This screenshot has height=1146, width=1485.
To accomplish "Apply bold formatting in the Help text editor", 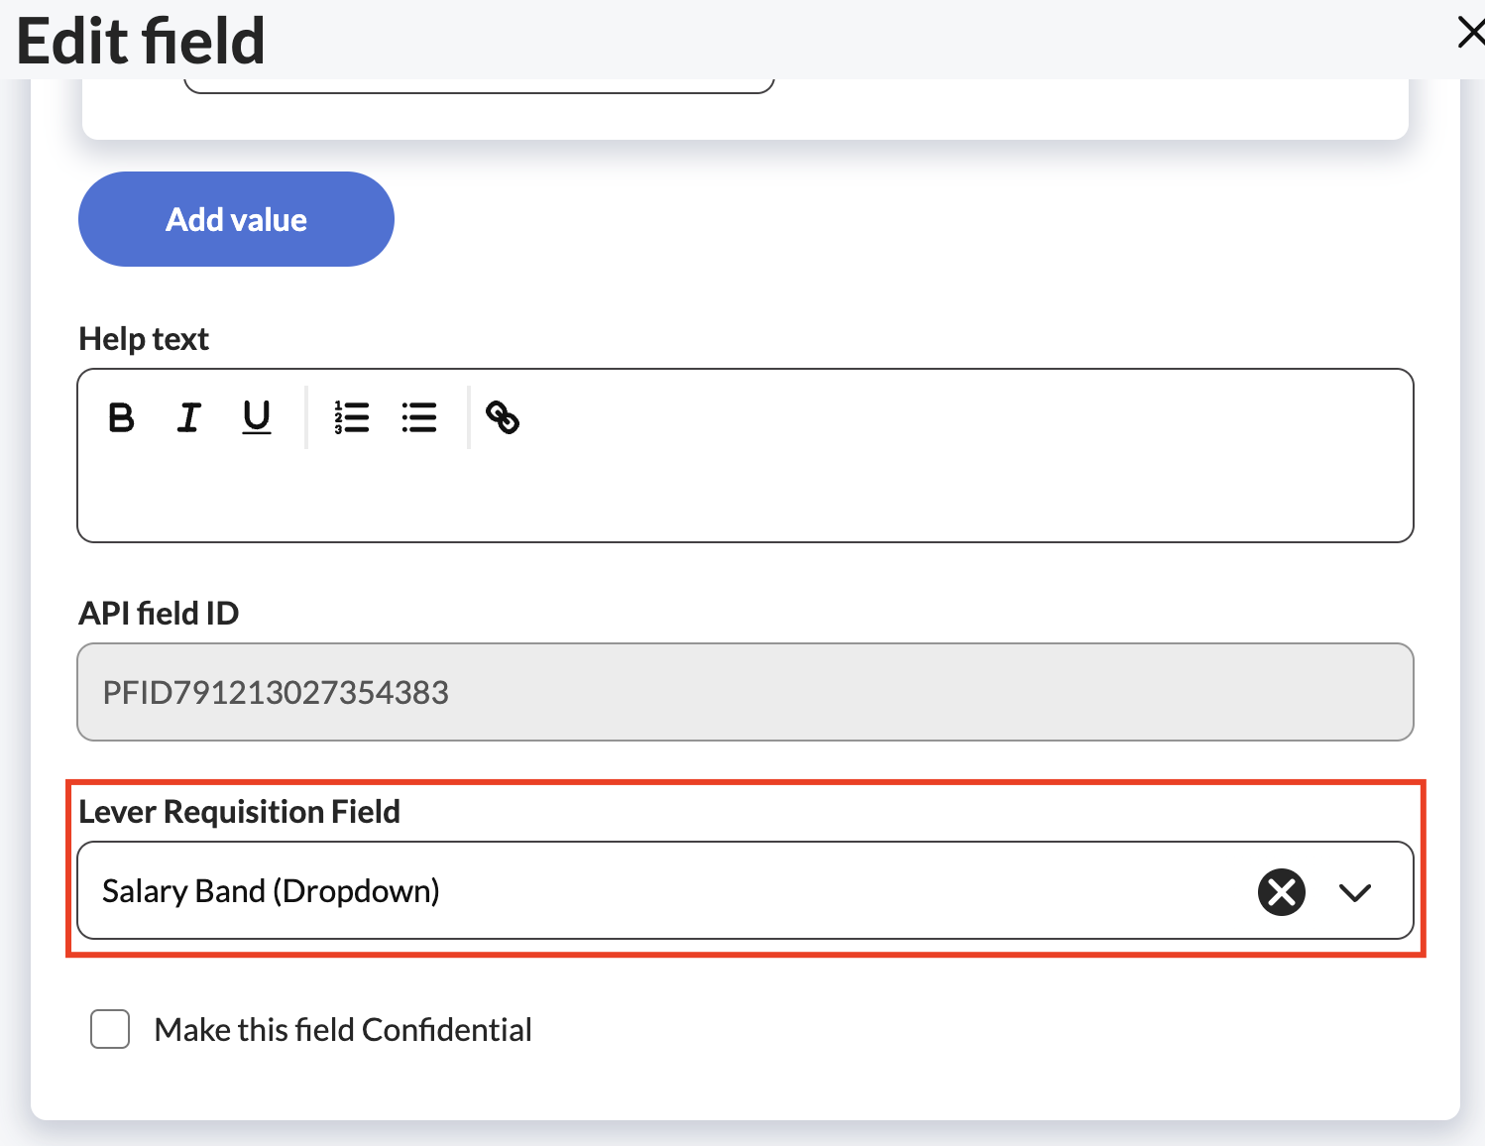I will [120, 417].
